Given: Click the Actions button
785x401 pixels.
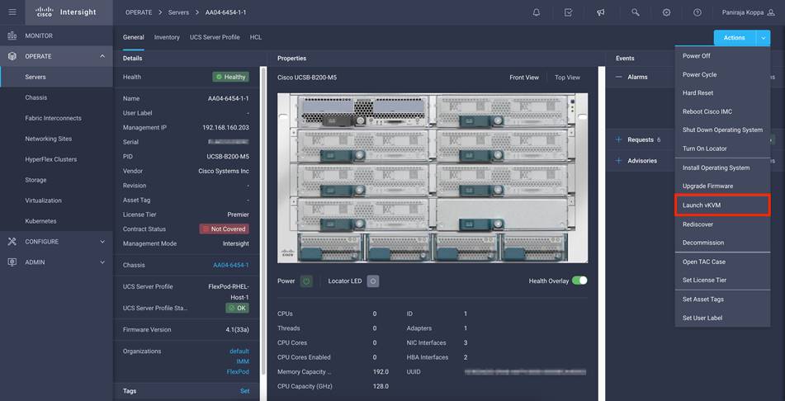Looking at the screenshot, I should point(735,38).
